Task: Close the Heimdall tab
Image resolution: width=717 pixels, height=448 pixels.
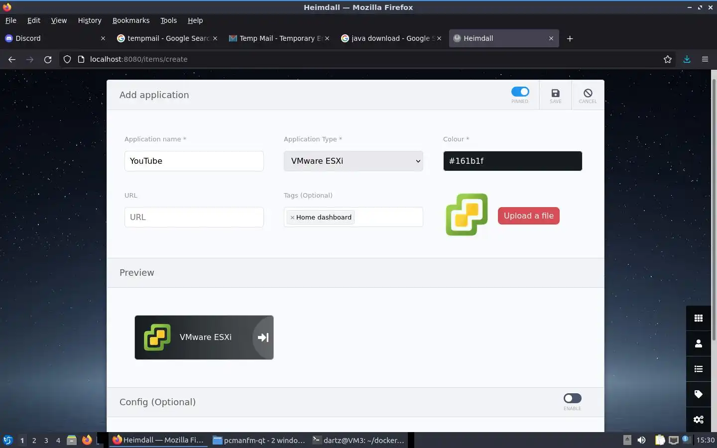Action: [551, 38]
